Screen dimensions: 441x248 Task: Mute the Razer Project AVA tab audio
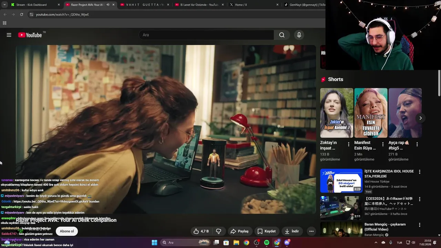pyautogui.click(x=108, y=5)
